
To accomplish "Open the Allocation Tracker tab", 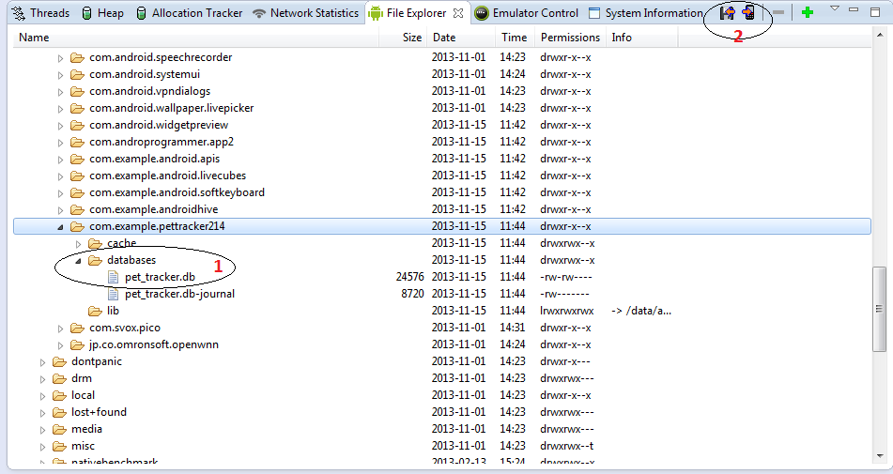I will tap(188, 13).
